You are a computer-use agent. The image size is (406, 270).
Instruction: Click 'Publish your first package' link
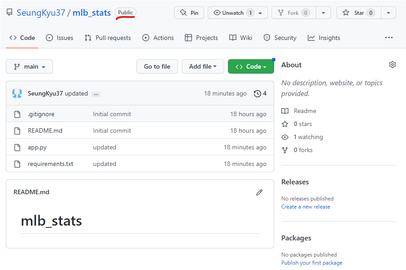pyautogui.click(x=312, y=263)
